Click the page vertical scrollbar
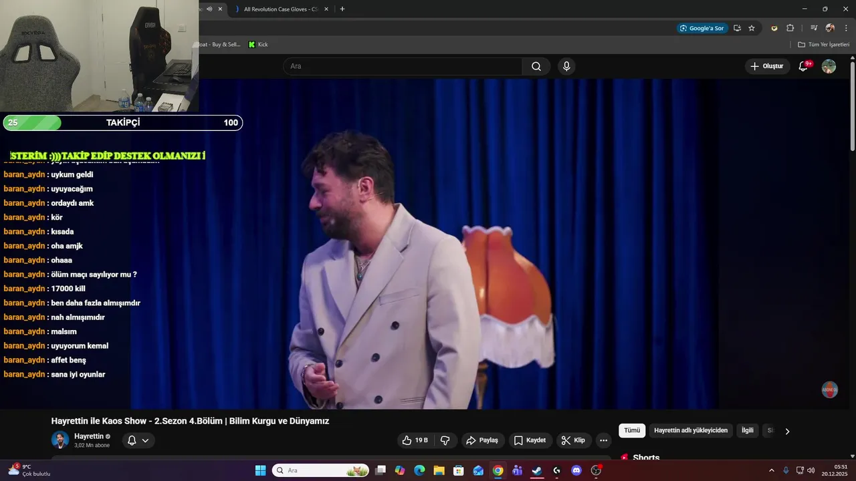The image size is (856, 481). pyautogui.click(x=853, y=107)
